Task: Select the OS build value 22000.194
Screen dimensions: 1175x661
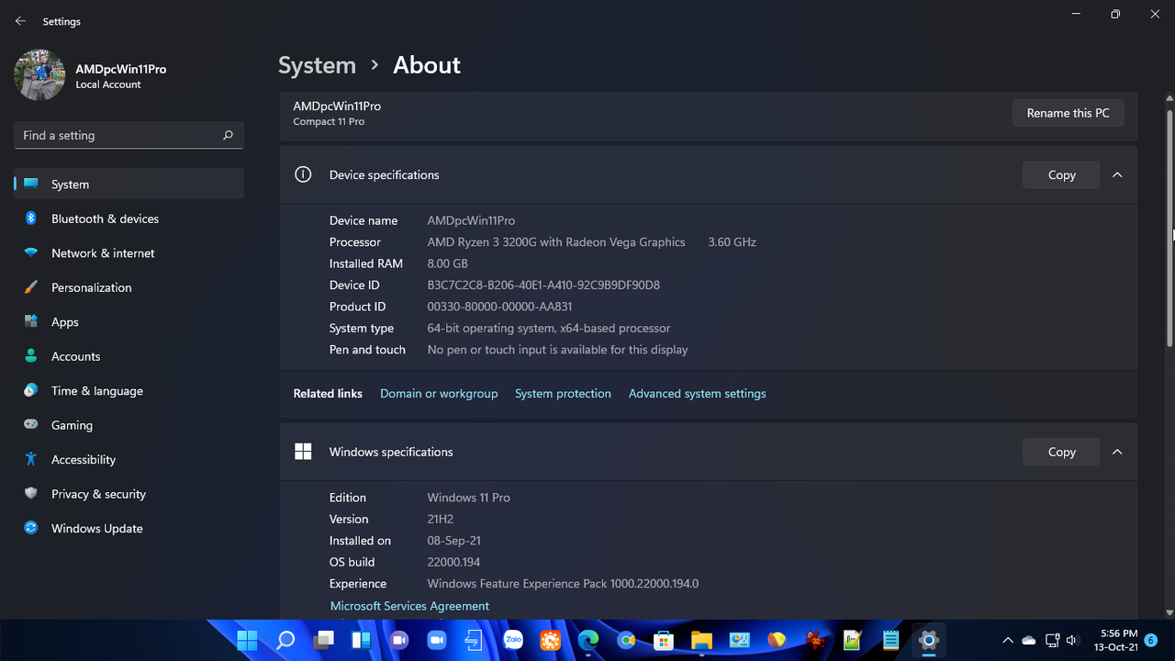Action: point(453,562)
